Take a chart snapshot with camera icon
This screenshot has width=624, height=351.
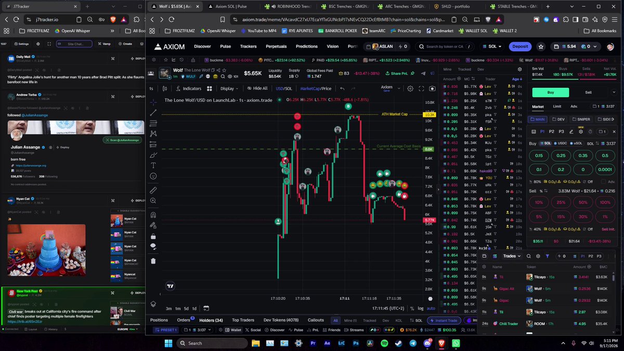coord(432,88)
